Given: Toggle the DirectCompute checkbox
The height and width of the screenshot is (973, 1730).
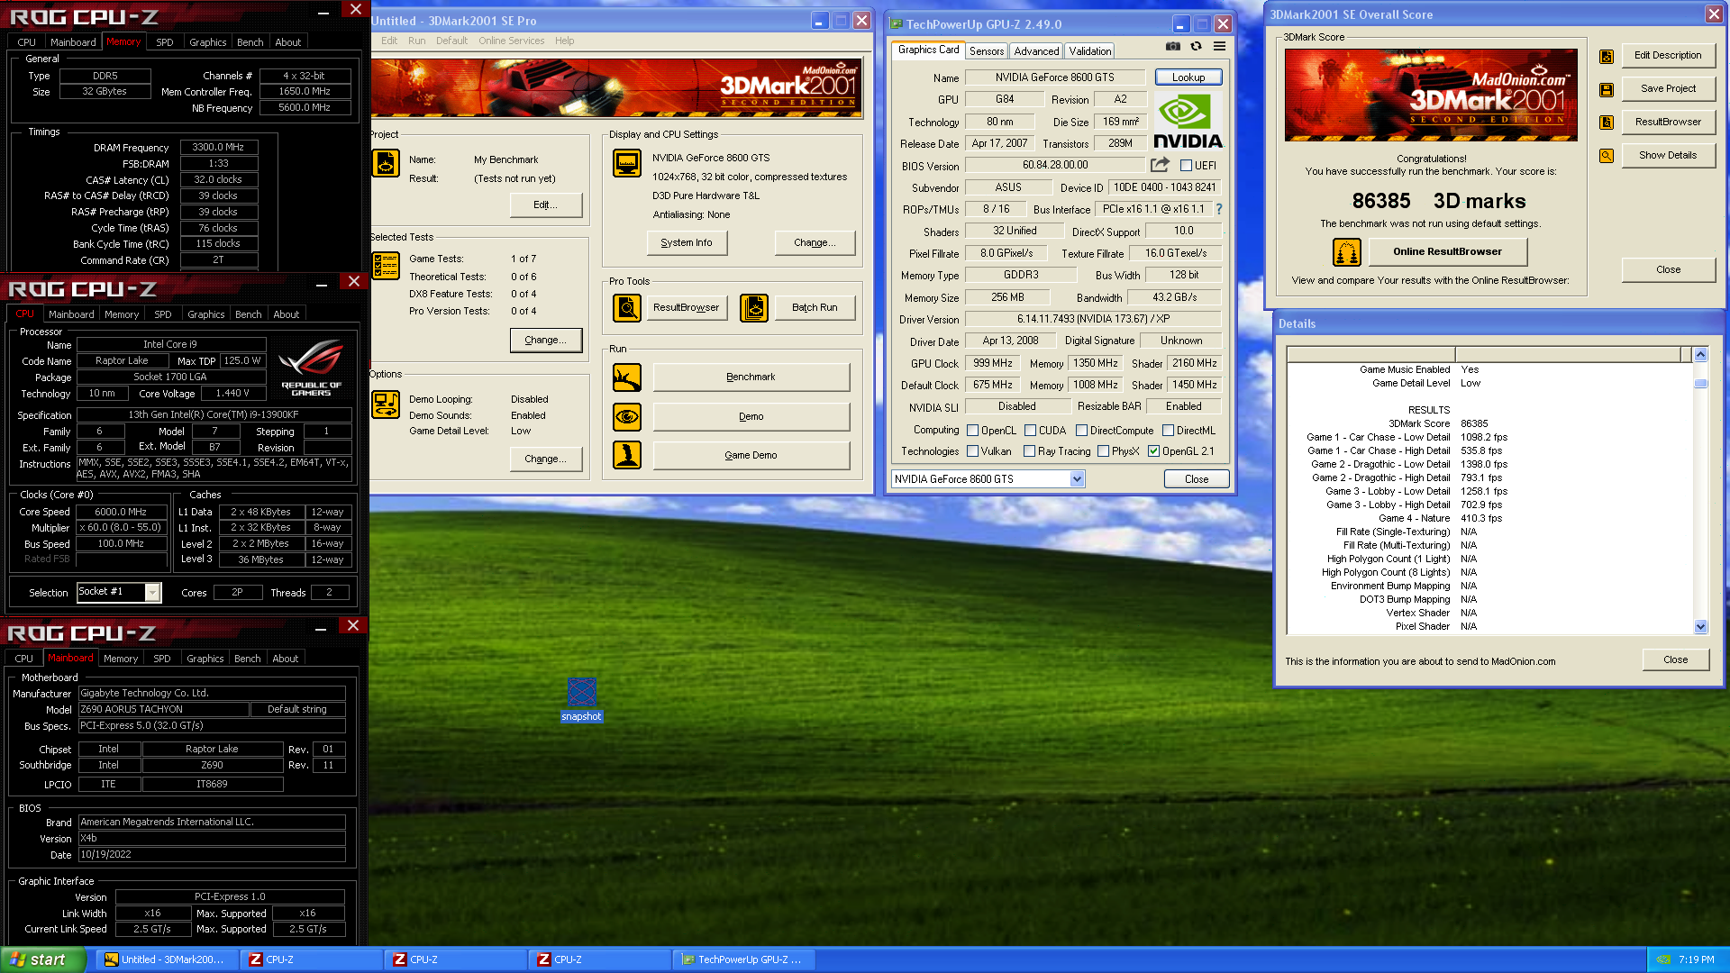Looking at the screenshot, I should [1081, 431].
